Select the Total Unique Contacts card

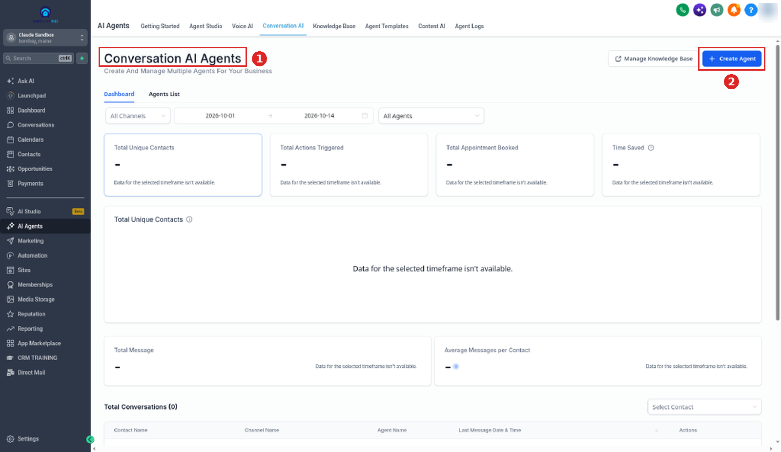183,165
